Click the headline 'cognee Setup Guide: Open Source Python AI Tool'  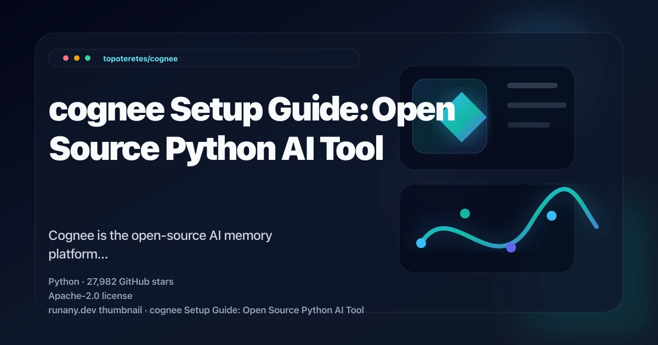(x=252, y=130)
